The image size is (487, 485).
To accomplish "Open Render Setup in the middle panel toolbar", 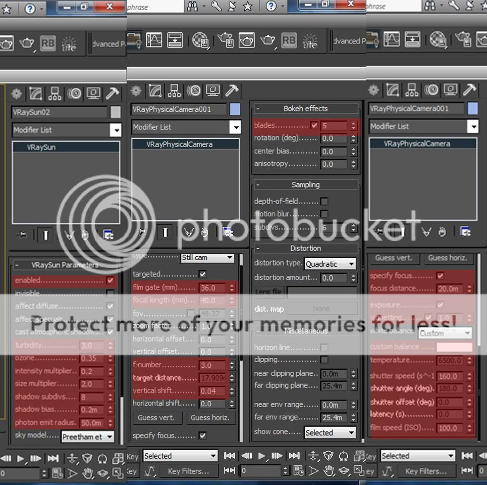I will click(226, 40).
